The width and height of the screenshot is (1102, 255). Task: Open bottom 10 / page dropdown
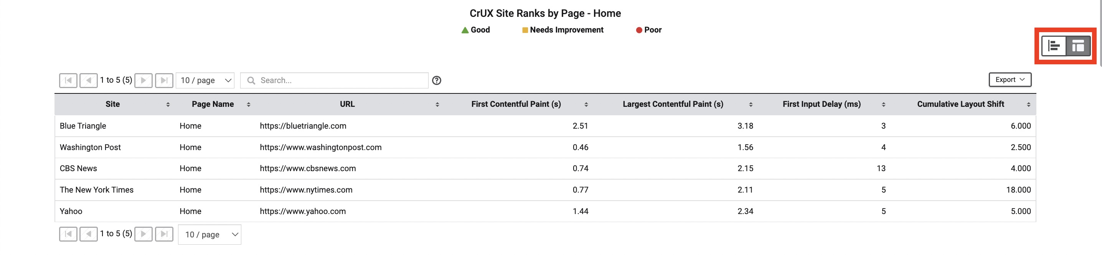[210, 234]
